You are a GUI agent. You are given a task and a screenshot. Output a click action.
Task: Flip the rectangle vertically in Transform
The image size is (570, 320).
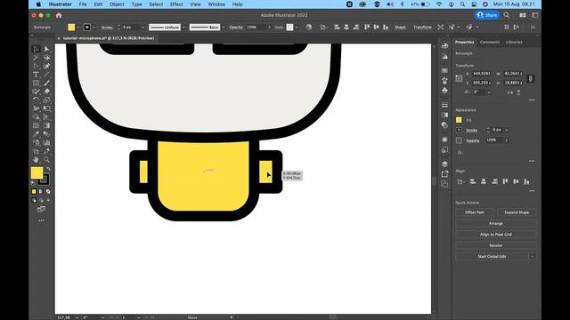pos(518,92)
